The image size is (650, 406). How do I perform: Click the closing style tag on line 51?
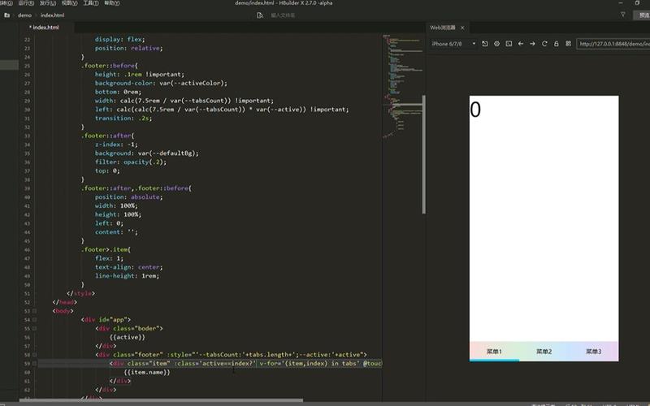coord(80,293)
